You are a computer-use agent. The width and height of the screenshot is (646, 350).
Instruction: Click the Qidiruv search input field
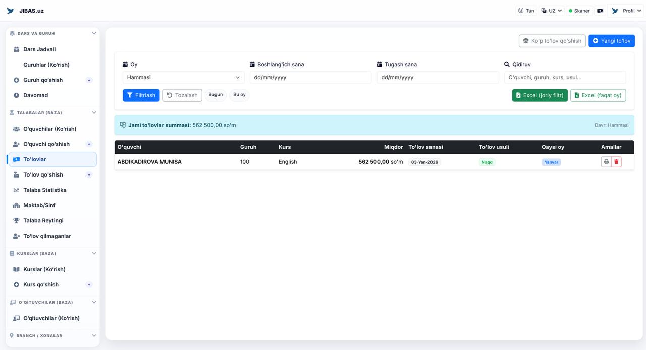565,77
